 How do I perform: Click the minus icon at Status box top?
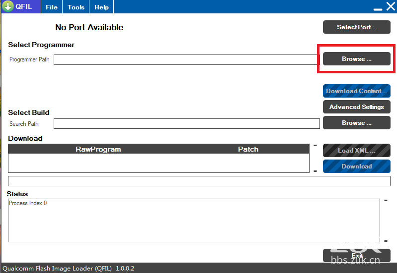point(386,201)
